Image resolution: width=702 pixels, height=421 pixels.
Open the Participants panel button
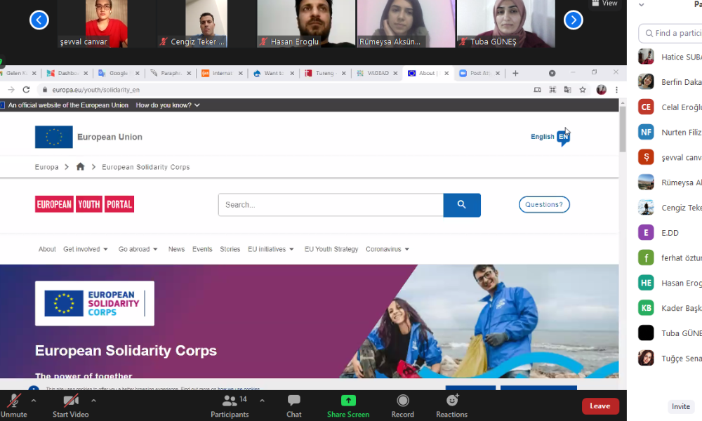(x=230, y=406)
